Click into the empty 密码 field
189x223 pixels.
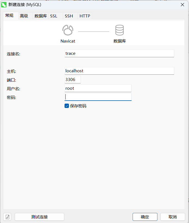pos(98,97)
